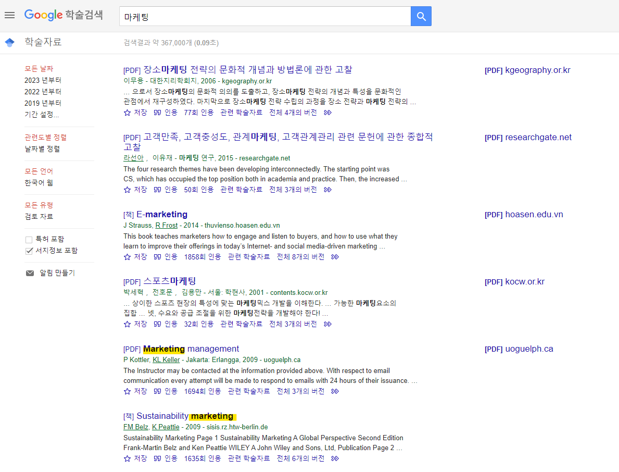
Task: Uncheck the 서지정보 포함 checkbox
Action: tap(29, 251)
